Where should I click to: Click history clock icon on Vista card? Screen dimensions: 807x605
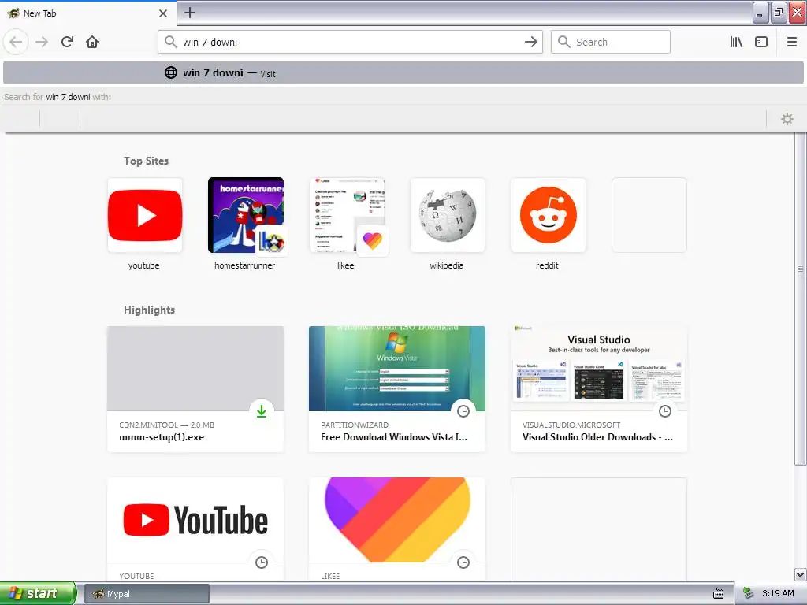point(463,411)
